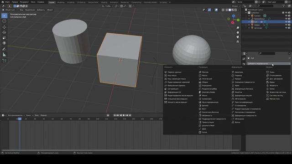
Task: Jump to the timeline start frame
Action: 115,115
